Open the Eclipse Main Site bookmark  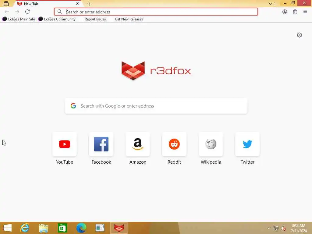(19, 19)
